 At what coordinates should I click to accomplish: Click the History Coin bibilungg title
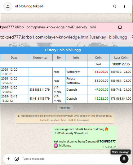pos(63,50)
